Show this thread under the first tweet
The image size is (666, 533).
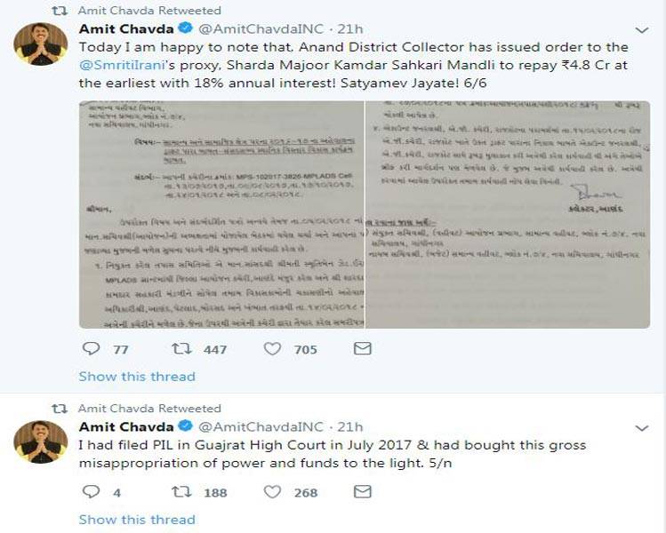click(x=136, y=377)
